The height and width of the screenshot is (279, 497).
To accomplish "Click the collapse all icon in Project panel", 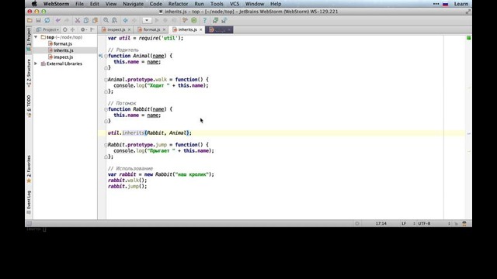I will click(x=72, y=29).
